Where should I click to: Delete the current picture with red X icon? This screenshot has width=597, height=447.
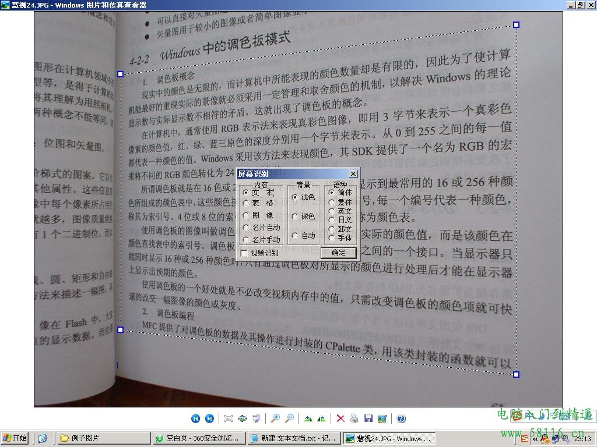[340, 418]
